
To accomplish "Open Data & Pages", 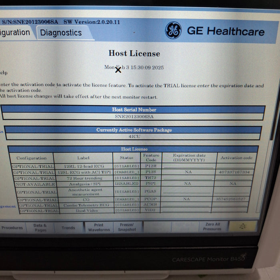I will coord(40,228).
